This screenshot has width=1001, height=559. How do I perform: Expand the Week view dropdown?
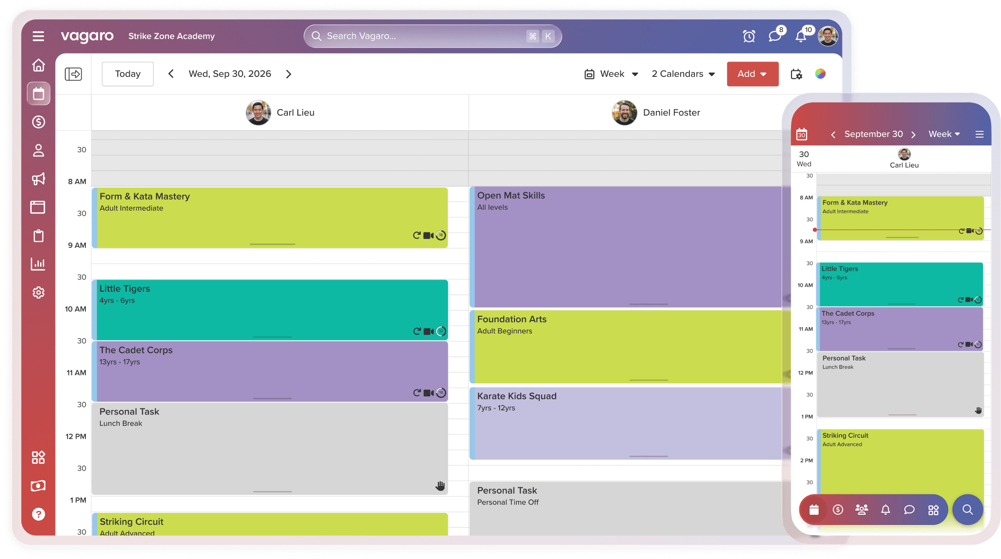[x=612, y=74]
